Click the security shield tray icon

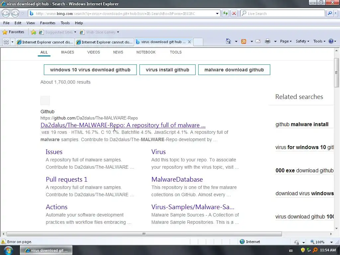303,250
